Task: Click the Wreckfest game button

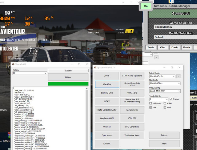Action: [107, 84]
